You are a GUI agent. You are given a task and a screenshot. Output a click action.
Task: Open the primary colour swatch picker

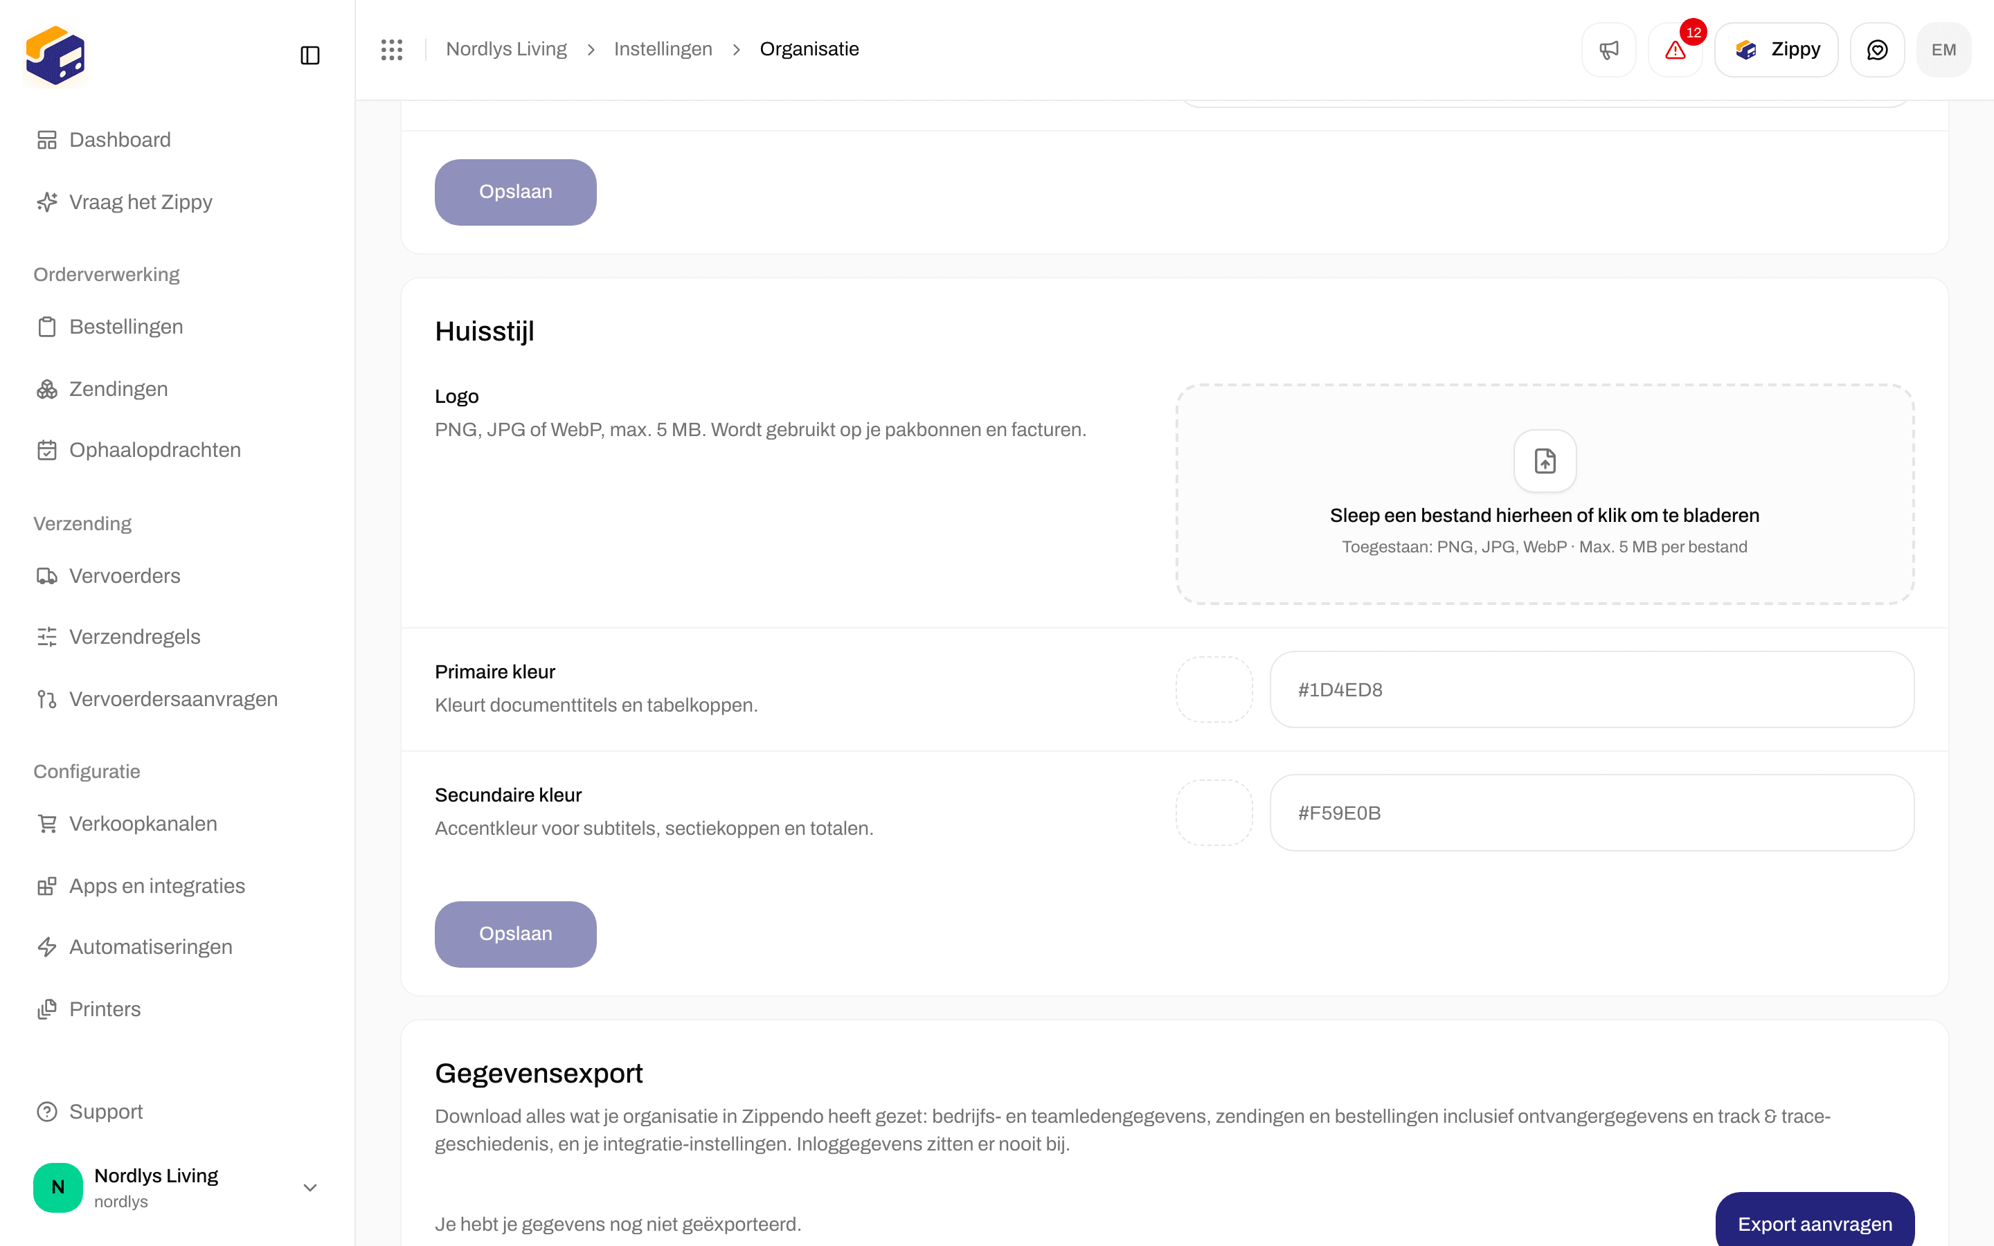(1214, 689)
